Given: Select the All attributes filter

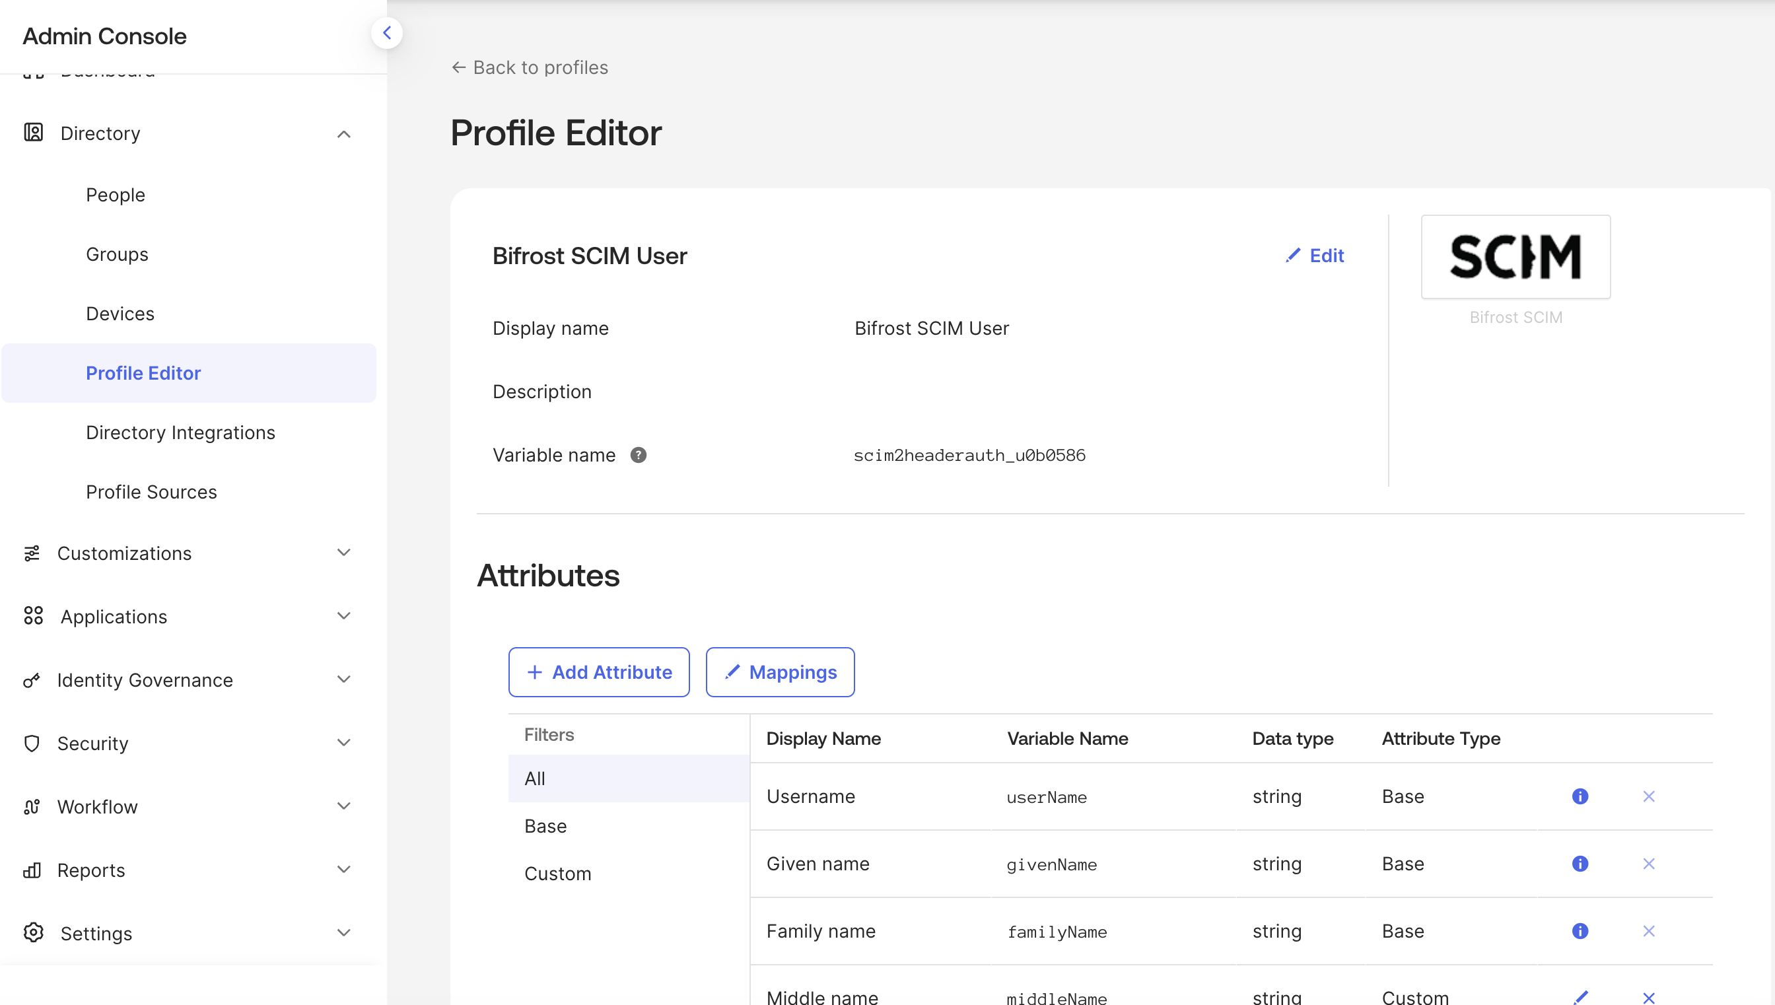Looking at the screenshot, I should (629, 779).
